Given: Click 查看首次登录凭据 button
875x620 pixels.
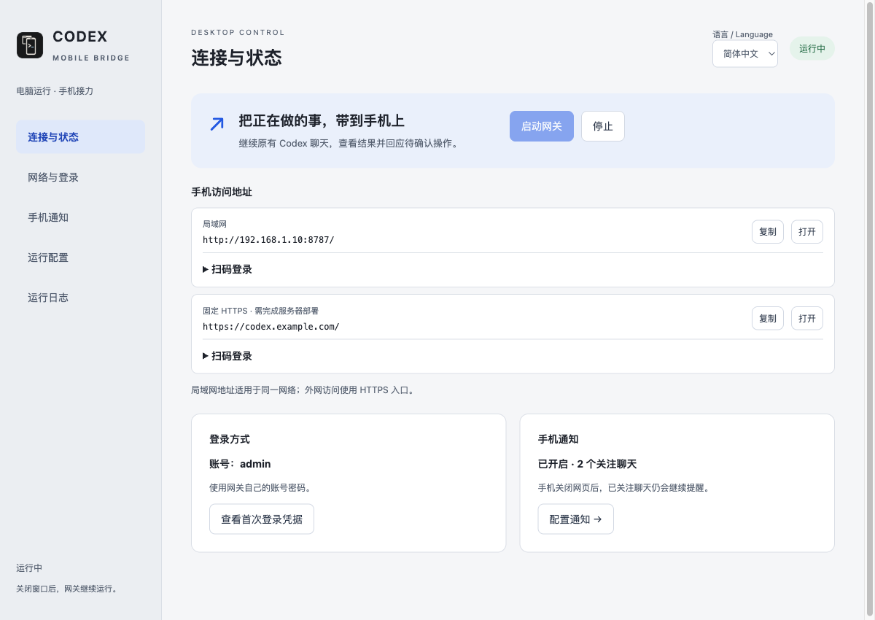Looking at the screenshot, I should pyautogui.click(x=262, y=519).
